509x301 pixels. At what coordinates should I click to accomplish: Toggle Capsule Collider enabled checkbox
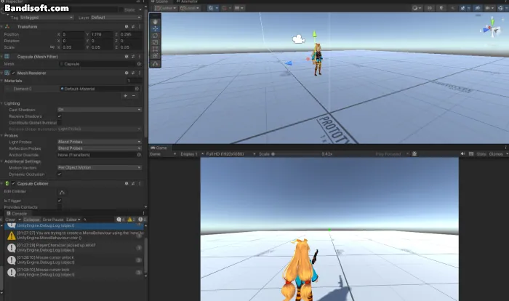pyautogui.click(x=13, y=183)
